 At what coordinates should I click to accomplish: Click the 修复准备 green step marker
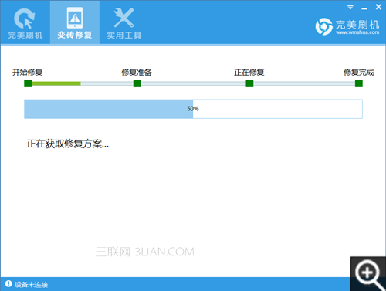[x=137, y=83]
